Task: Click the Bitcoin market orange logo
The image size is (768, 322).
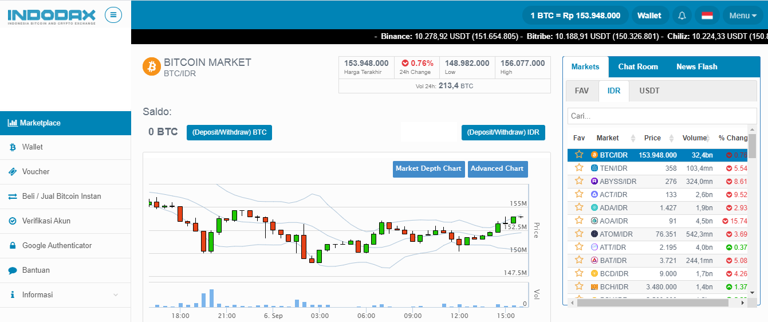Action: coord(152,66)
